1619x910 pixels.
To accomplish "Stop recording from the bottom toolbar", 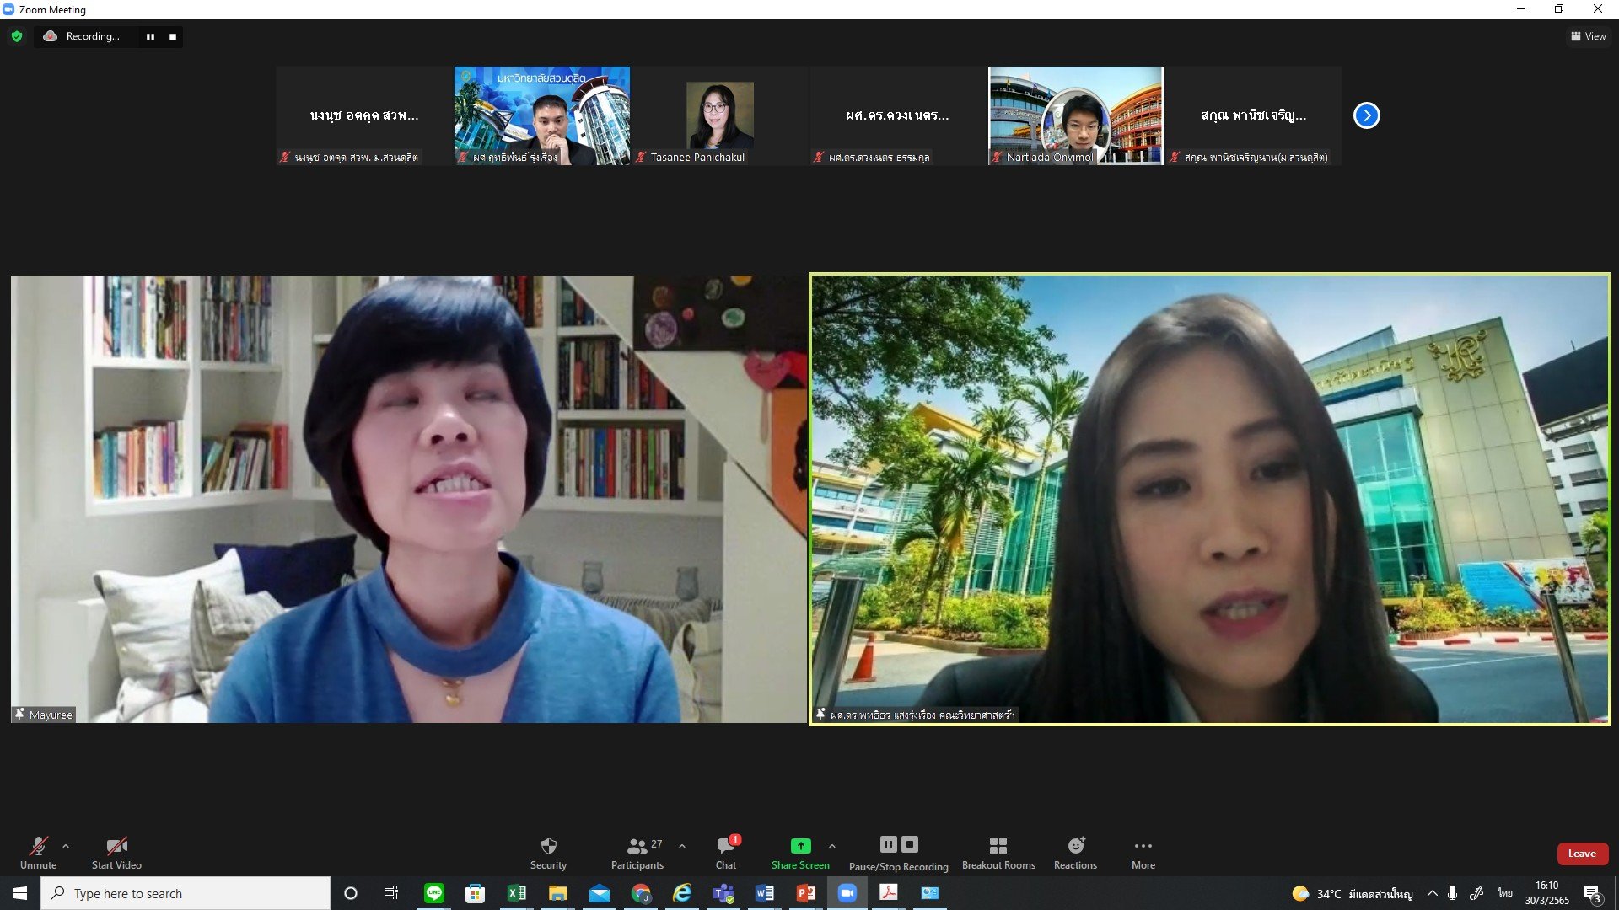I will point(910,844).
